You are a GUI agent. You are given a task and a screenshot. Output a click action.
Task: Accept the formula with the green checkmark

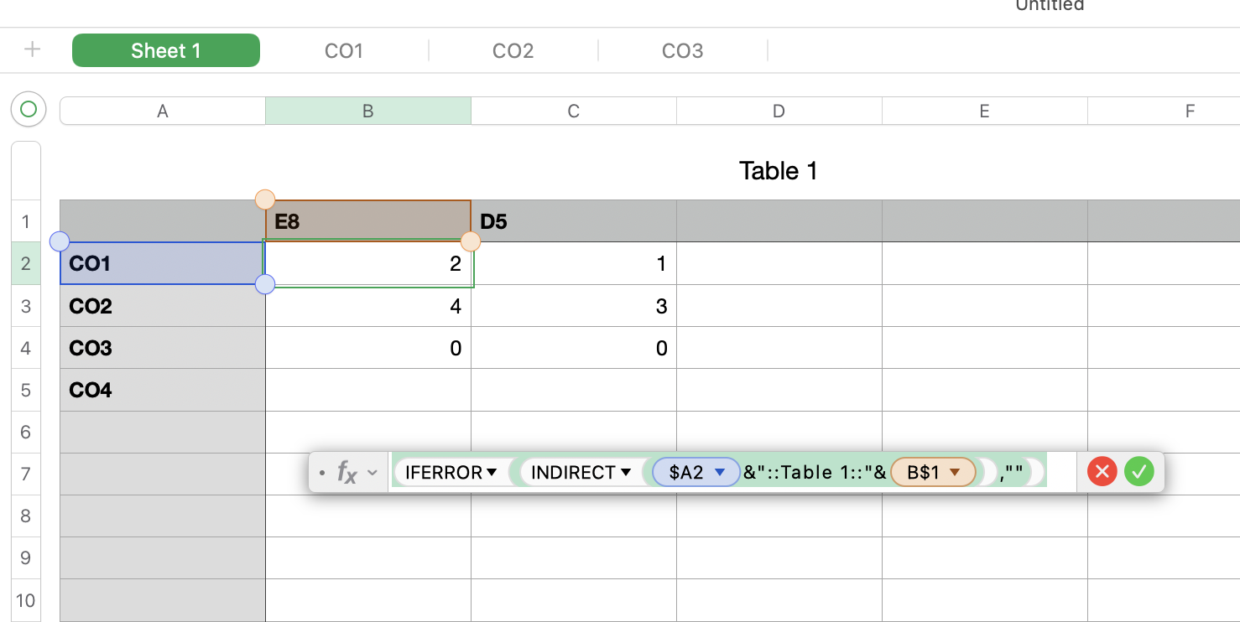(x=1138, y=472)
